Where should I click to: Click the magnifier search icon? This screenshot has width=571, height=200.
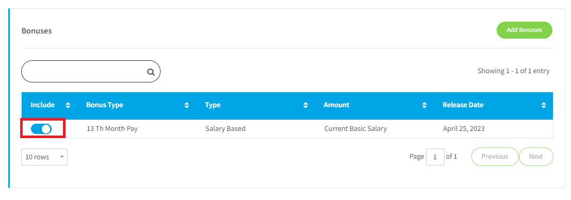tap(151, 72)
